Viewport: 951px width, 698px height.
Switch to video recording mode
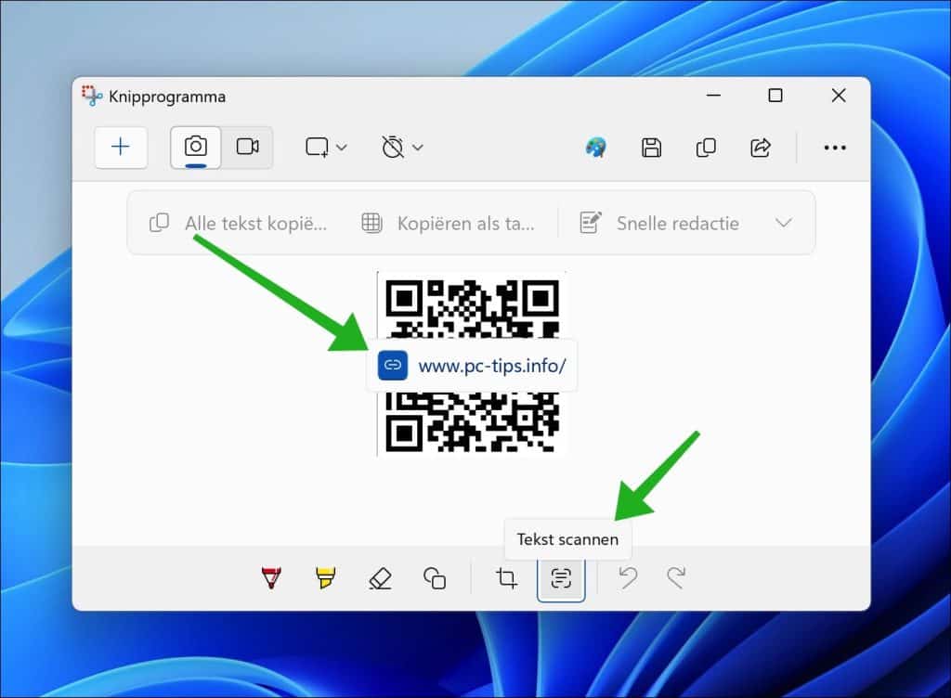[x=247, y=148]
